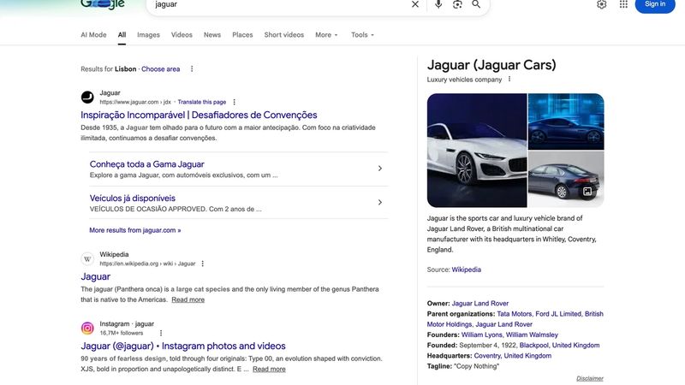The height and width of the screenshot is (385, 685).
Task: Click the 16,7M+ followers text
Action: coord(122,333)
